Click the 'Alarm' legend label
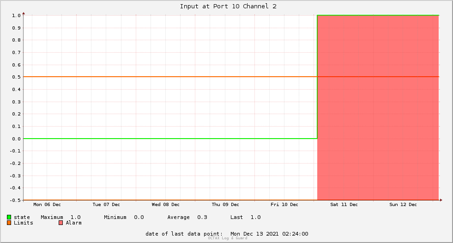Image resolution: width=453 pixels, height=243 pixels. point(74,223)
